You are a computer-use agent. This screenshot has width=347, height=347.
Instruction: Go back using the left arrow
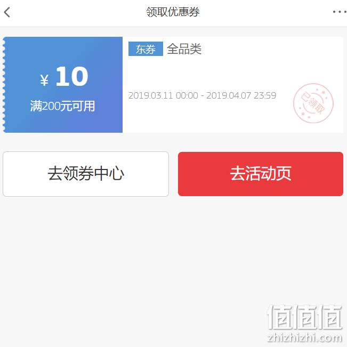point(7,12)
